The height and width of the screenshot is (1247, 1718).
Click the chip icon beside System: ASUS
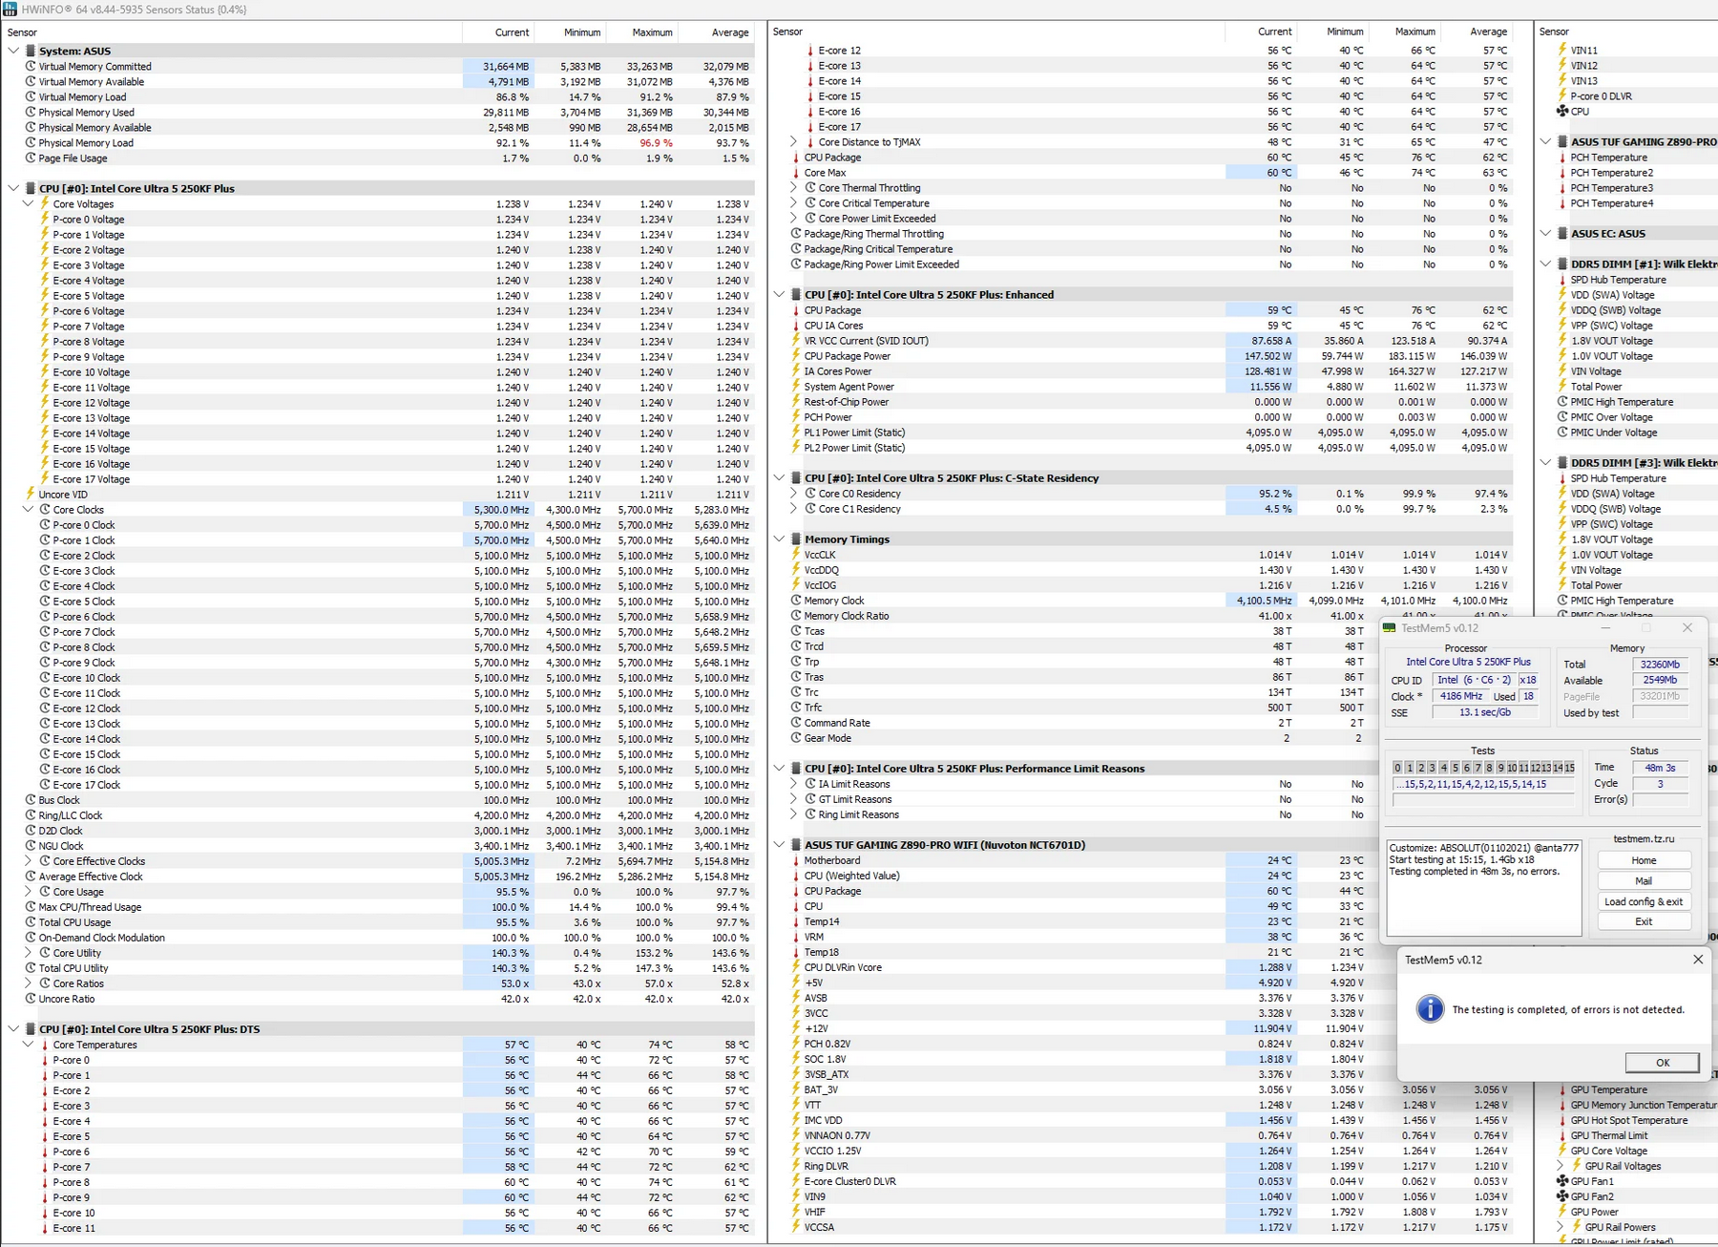coord(31,52)
